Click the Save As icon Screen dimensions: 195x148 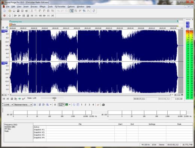[x=18, y=11]
